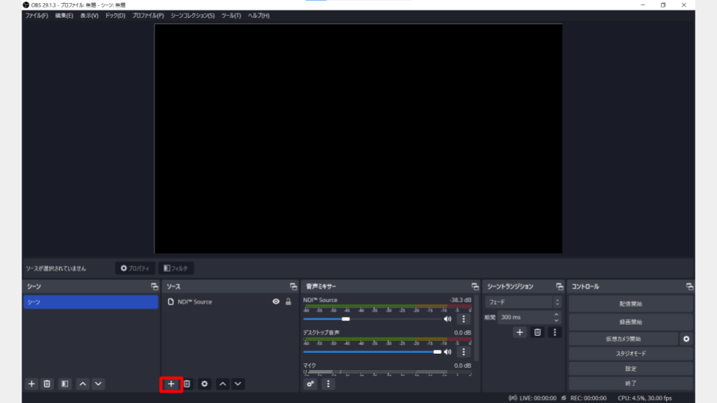Open advanced audio properties gears icon
The width and height of the screenshot is (717, 403).
(x=311, y=384)
